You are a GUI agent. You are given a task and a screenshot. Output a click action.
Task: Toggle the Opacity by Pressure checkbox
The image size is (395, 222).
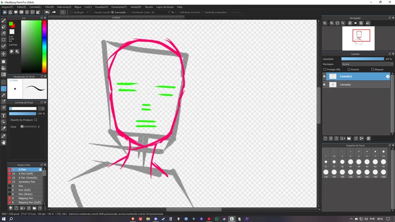click(35, 120)
